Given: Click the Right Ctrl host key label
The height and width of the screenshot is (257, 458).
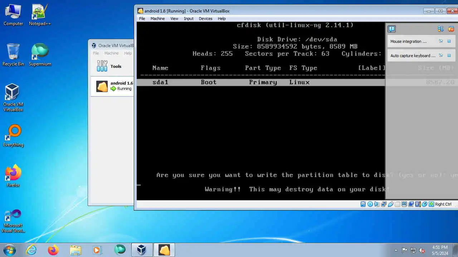Looking at the screenshot, I should pyautogui.click(x=443, y=204).
